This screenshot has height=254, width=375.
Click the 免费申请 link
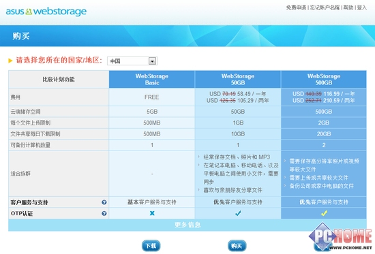296,7
